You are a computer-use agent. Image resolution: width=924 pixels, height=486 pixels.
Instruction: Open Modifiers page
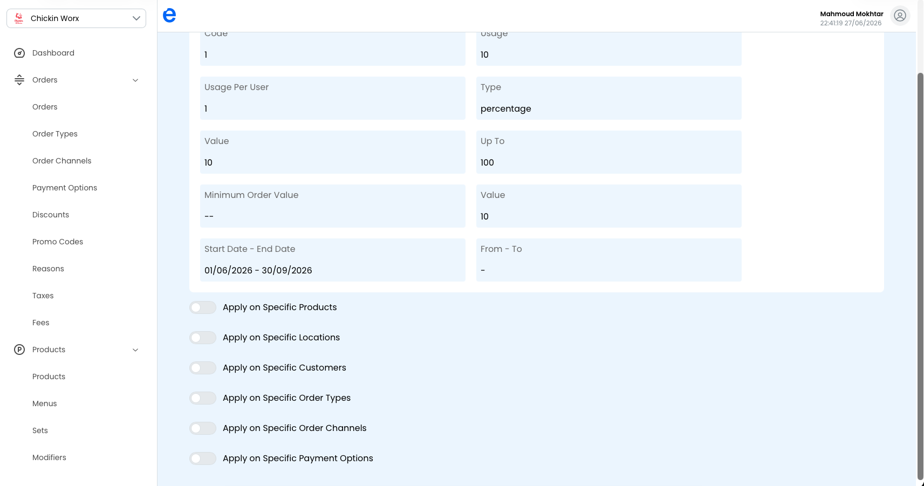coord(49,457)
